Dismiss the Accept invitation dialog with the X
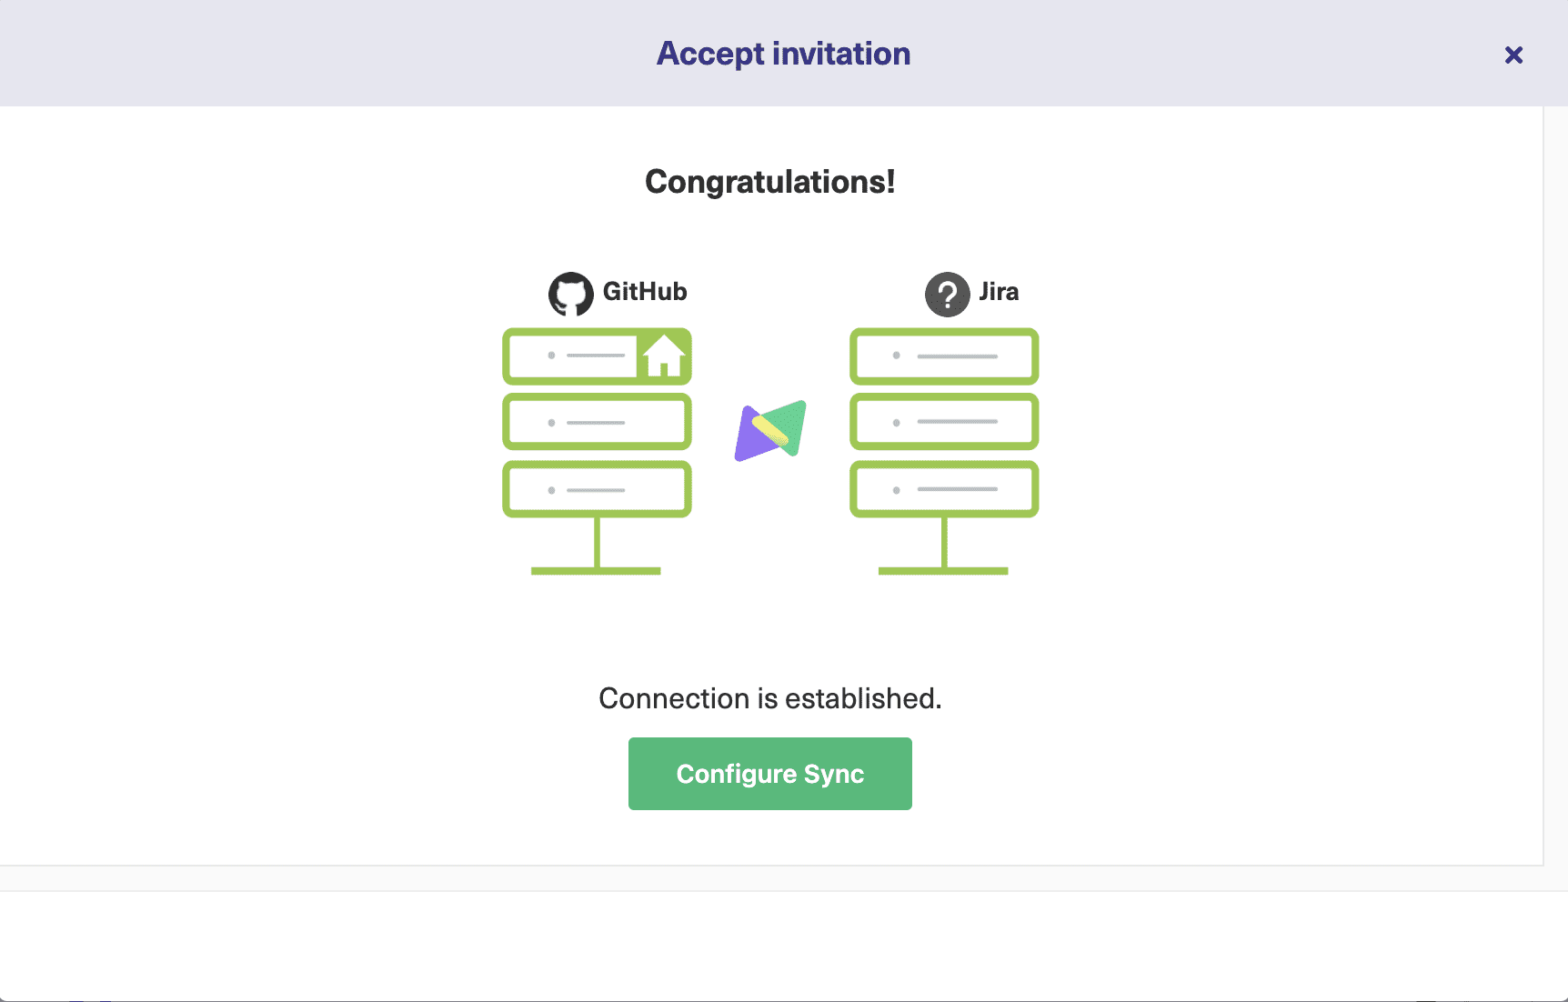 point(1513,55)
